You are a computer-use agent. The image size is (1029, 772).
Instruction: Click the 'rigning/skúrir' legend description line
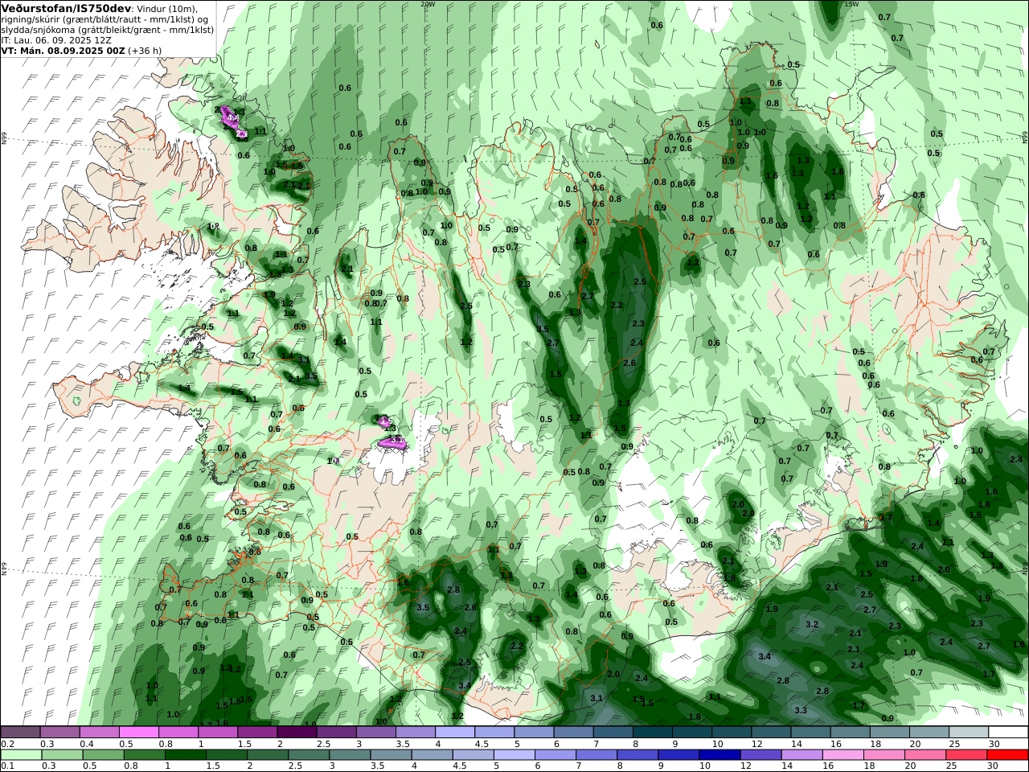105,18
